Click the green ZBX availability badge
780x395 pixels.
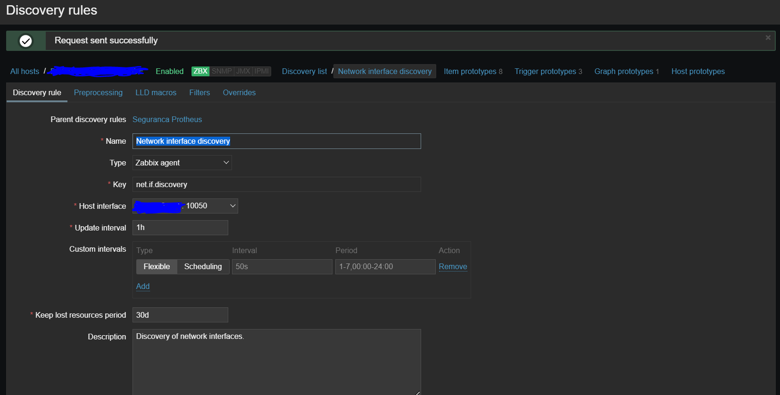[200, 71]
